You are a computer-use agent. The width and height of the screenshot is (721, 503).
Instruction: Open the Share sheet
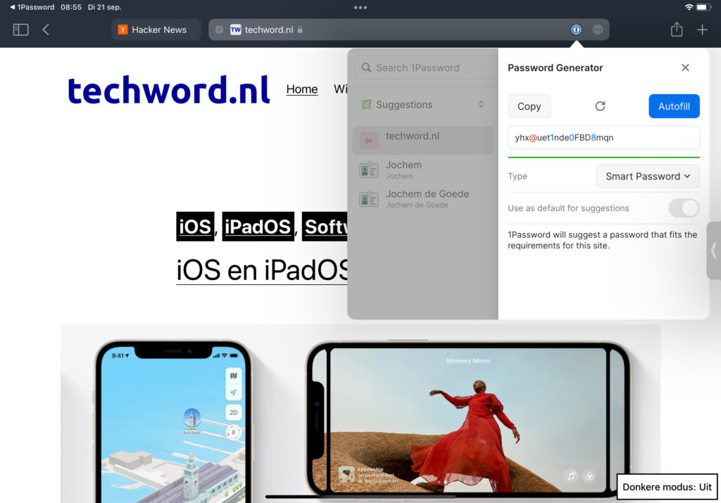pyautogui.click(x=677, y=30)
